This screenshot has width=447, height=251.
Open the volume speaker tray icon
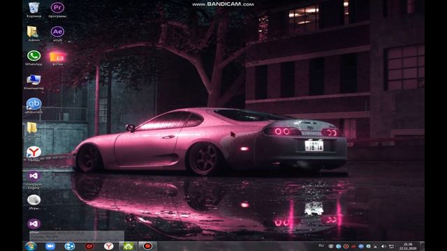[x=383, y=246]
